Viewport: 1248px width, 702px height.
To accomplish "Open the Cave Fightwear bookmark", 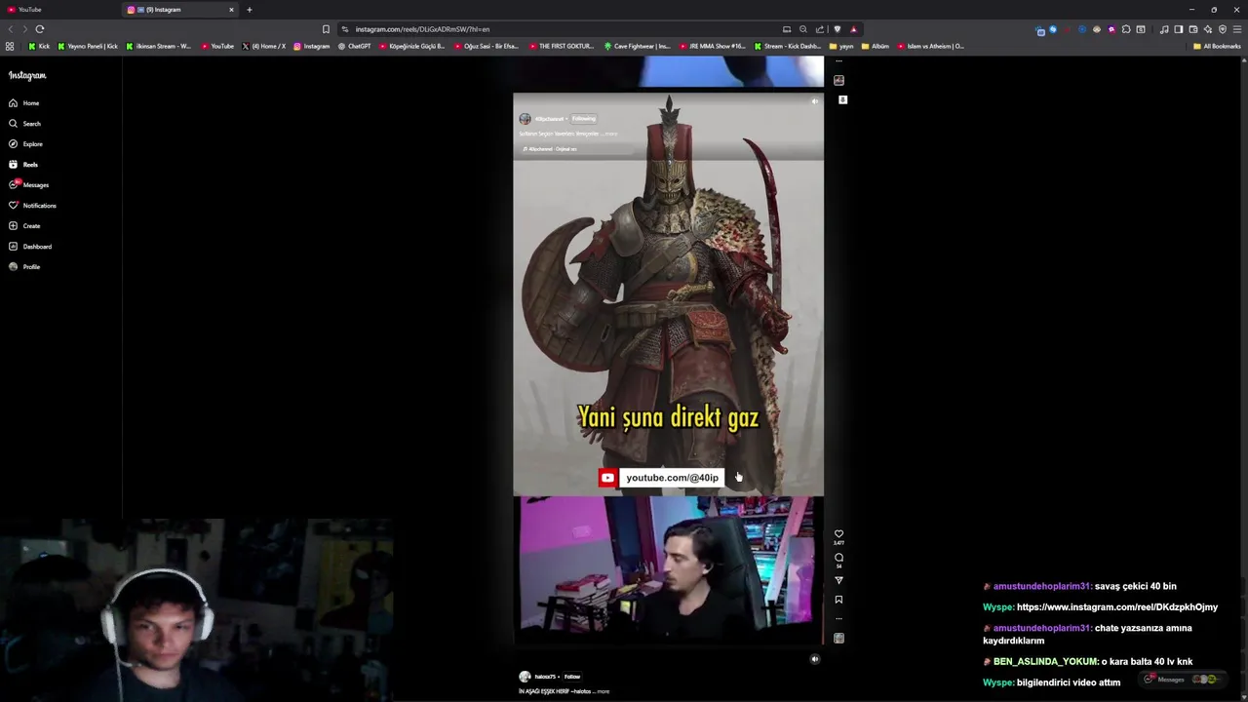I will coord(637,46).
